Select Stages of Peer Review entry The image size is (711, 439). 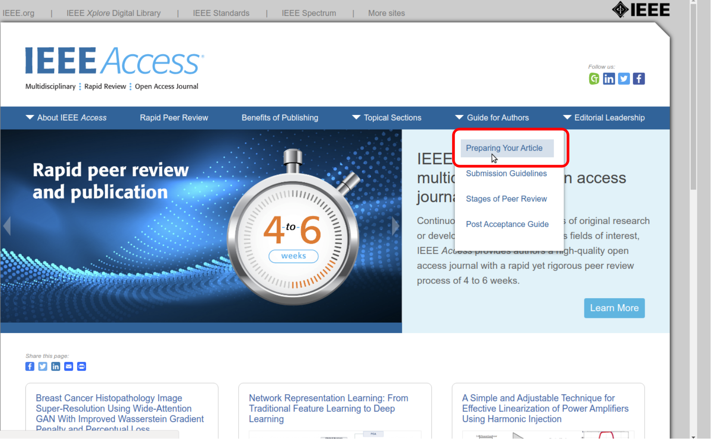pos(506,199)
